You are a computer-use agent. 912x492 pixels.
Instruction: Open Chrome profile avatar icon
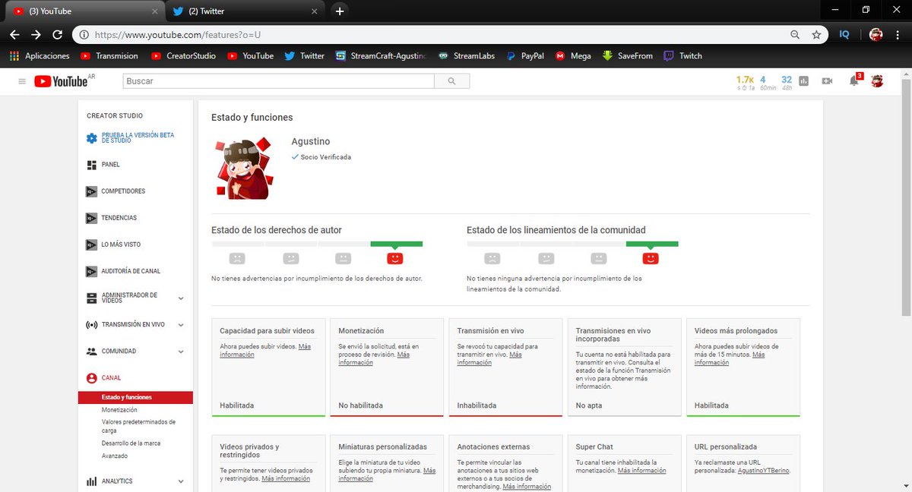[x=876, y=35]
